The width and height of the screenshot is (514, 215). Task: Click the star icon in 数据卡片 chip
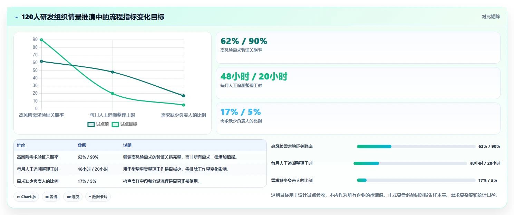point(90,197)
